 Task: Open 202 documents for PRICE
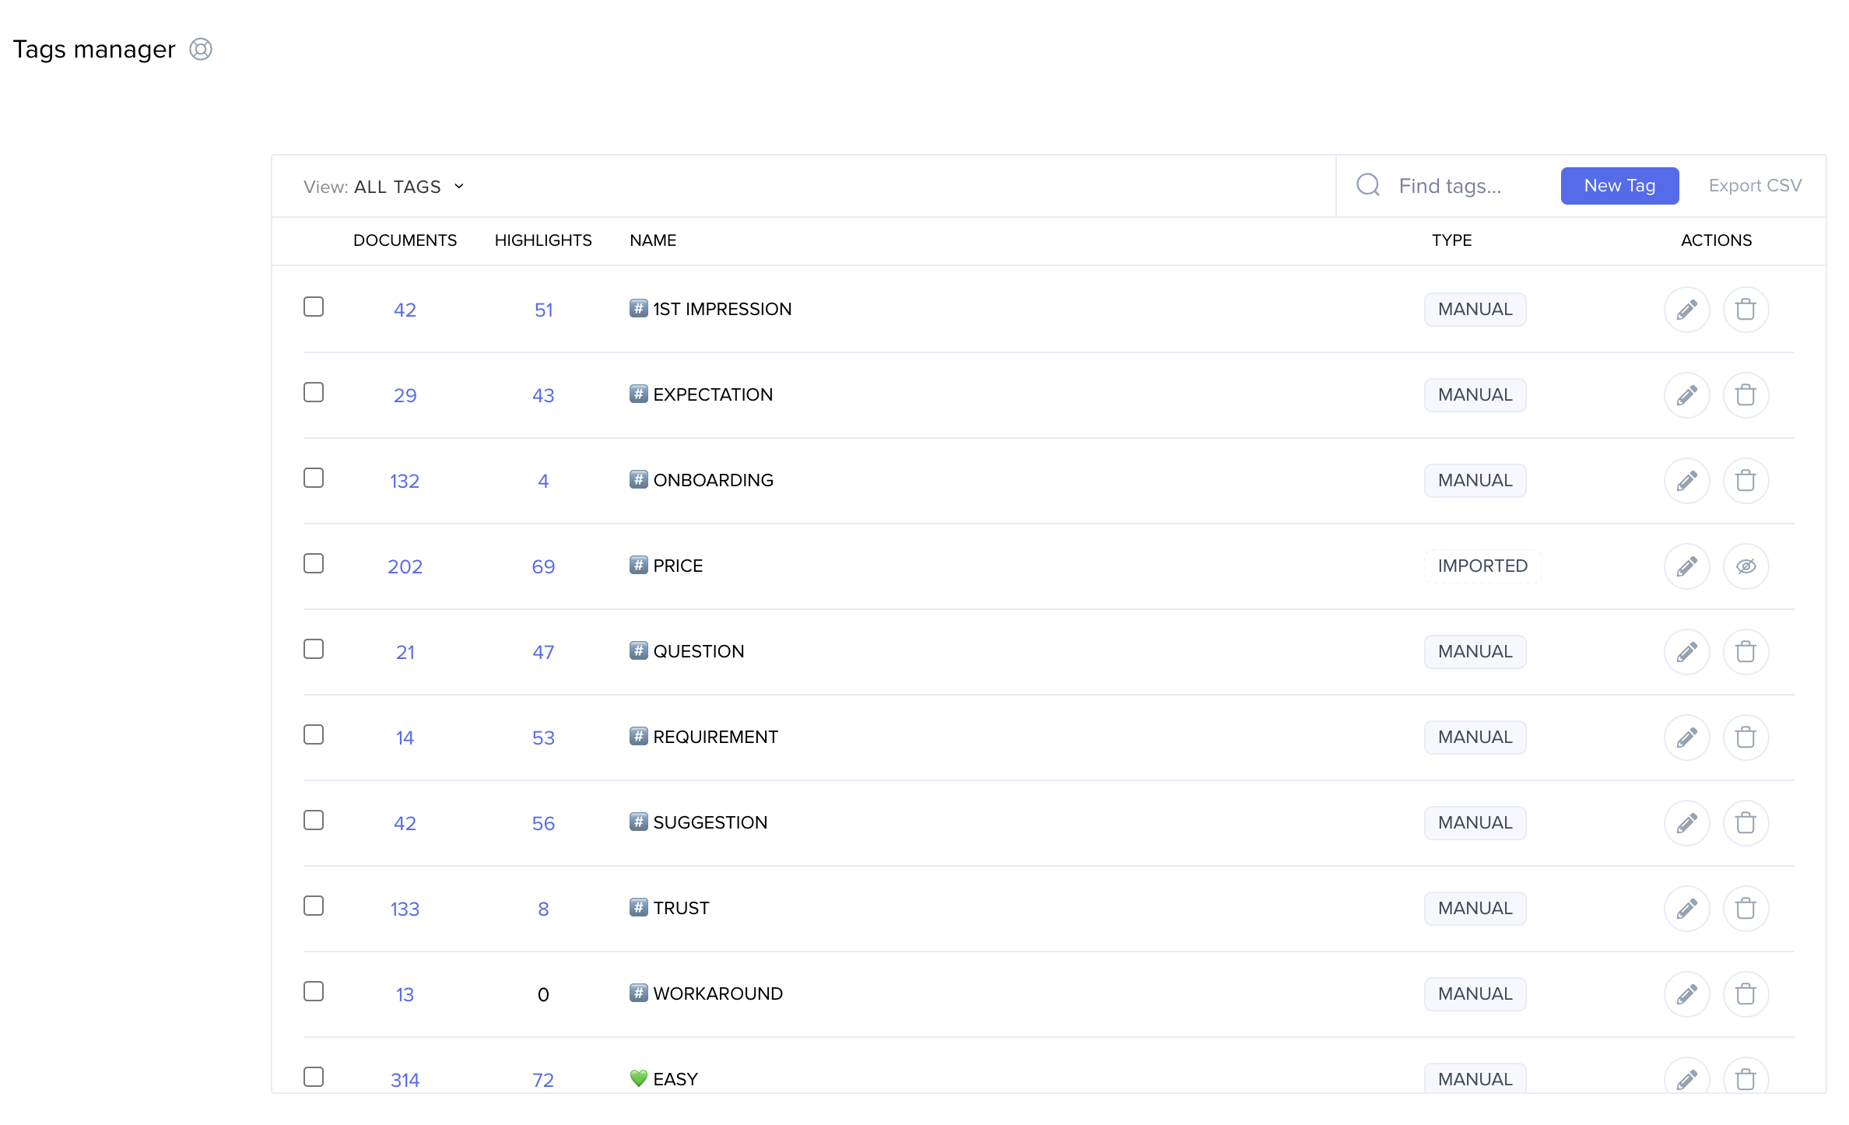[405, 566]
